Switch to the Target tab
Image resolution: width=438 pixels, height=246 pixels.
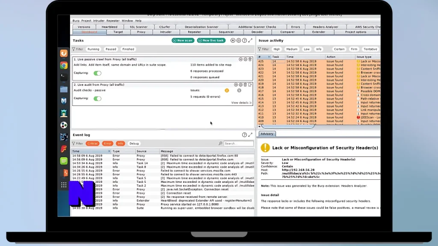point(118,32)
